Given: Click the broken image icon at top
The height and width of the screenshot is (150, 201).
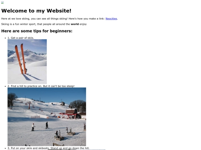Looking at the screenshot, I should (3, 3).
